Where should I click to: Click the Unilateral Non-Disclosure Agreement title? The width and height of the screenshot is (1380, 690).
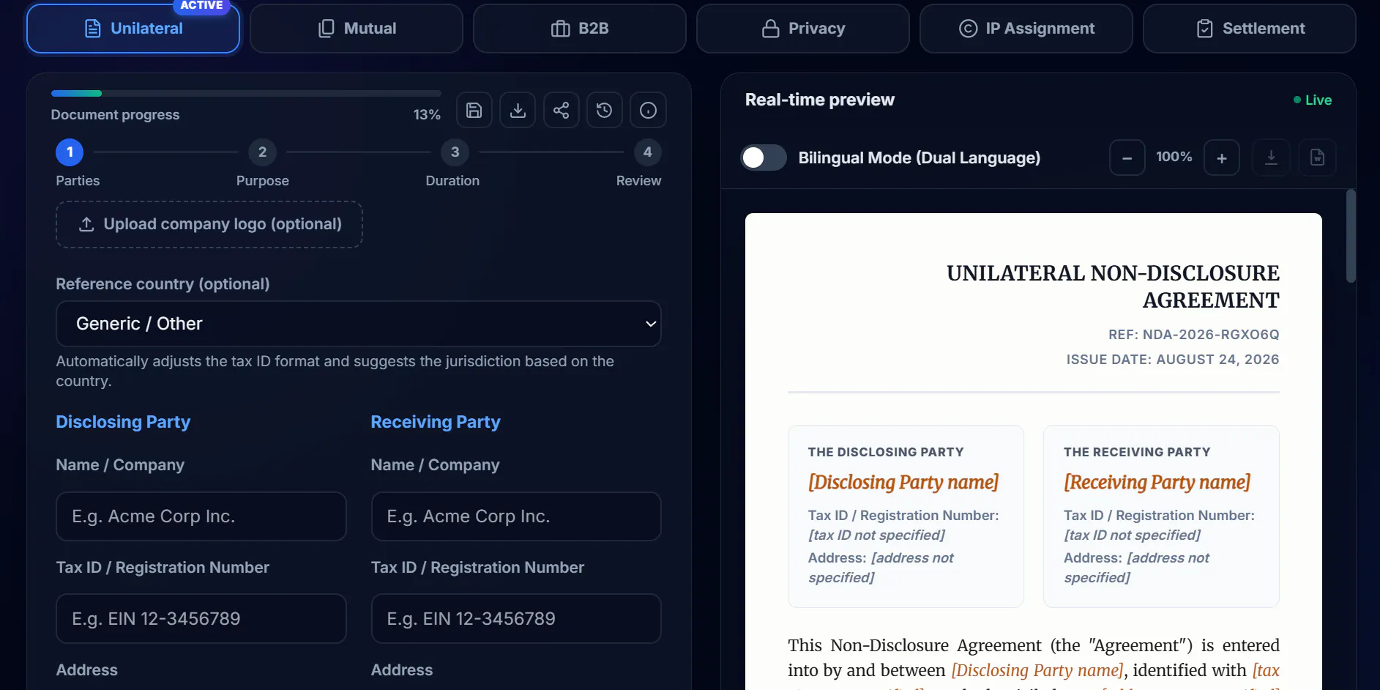pos(1113,286)
